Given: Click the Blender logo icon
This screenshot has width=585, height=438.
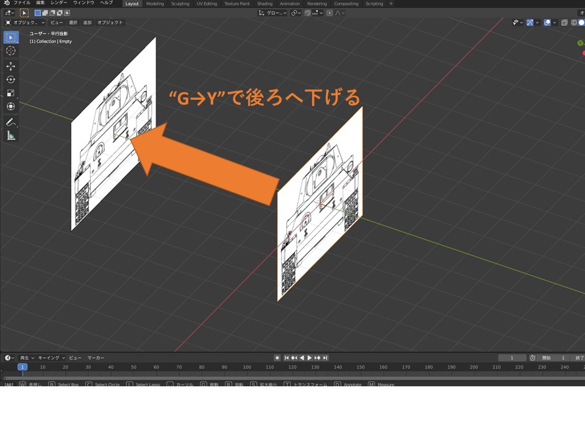Looking at the screenshot, I should pos(7,3).
